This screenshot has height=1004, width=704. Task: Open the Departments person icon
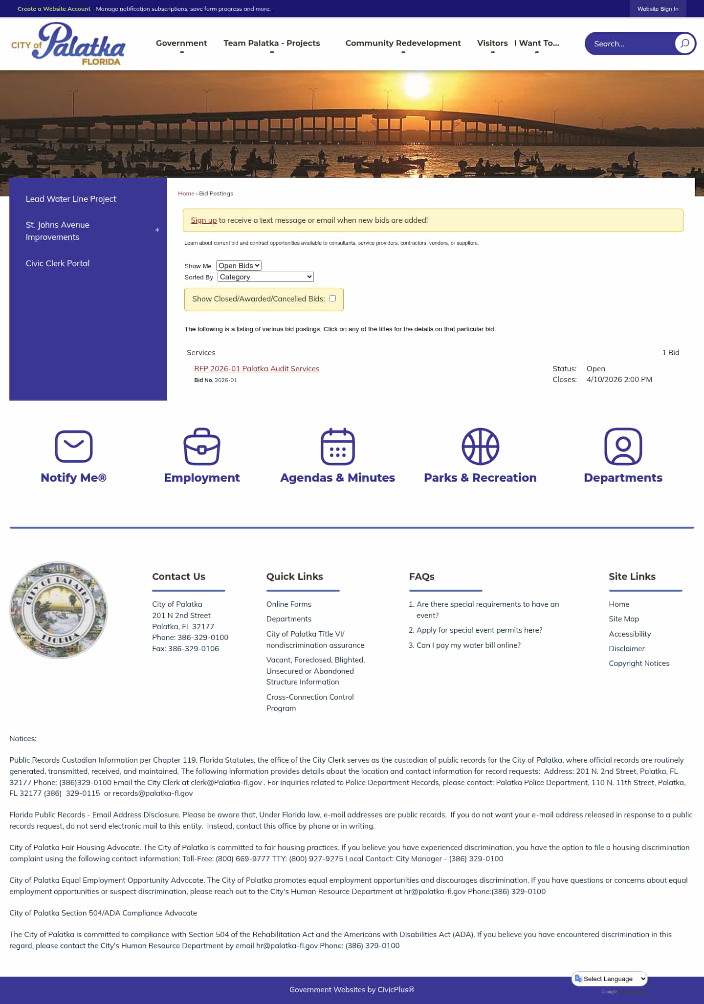(623, 446)
